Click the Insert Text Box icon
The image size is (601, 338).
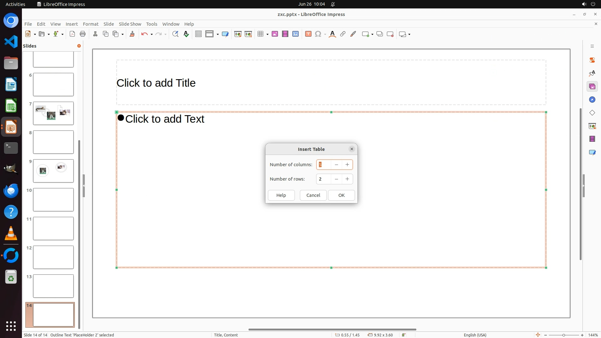[x=308, y=34]
